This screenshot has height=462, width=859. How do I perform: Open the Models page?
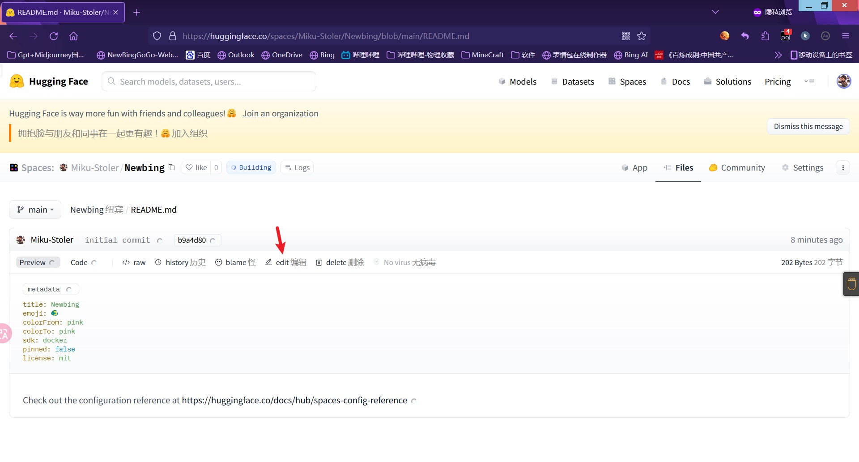click(517, 81)
